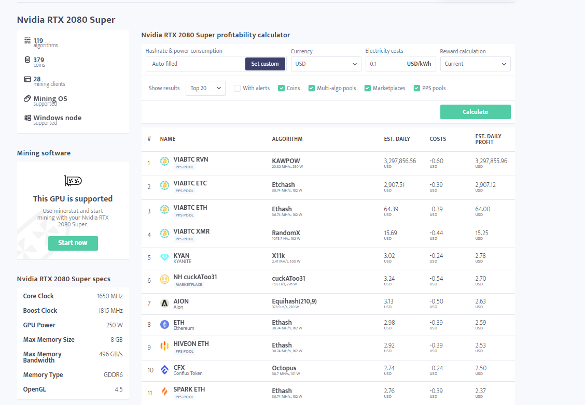This screenshot has width=585, height=405.
Task: Click the ETH Ethereum logo icon
Action: (164, 325)
